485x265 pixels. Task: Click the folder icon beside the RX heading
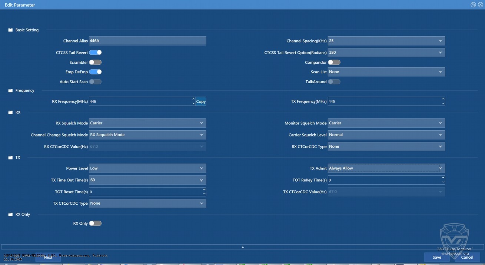point(10,112)
